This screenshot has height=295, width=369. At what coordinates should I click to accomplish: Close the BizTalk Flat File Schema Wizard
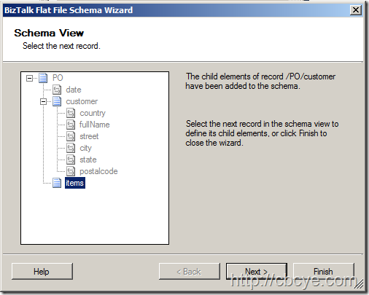(356, 10)
